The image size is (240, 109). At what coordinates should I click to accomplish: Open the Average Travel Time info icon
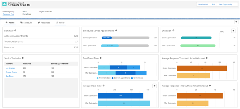tap(103, 86)
